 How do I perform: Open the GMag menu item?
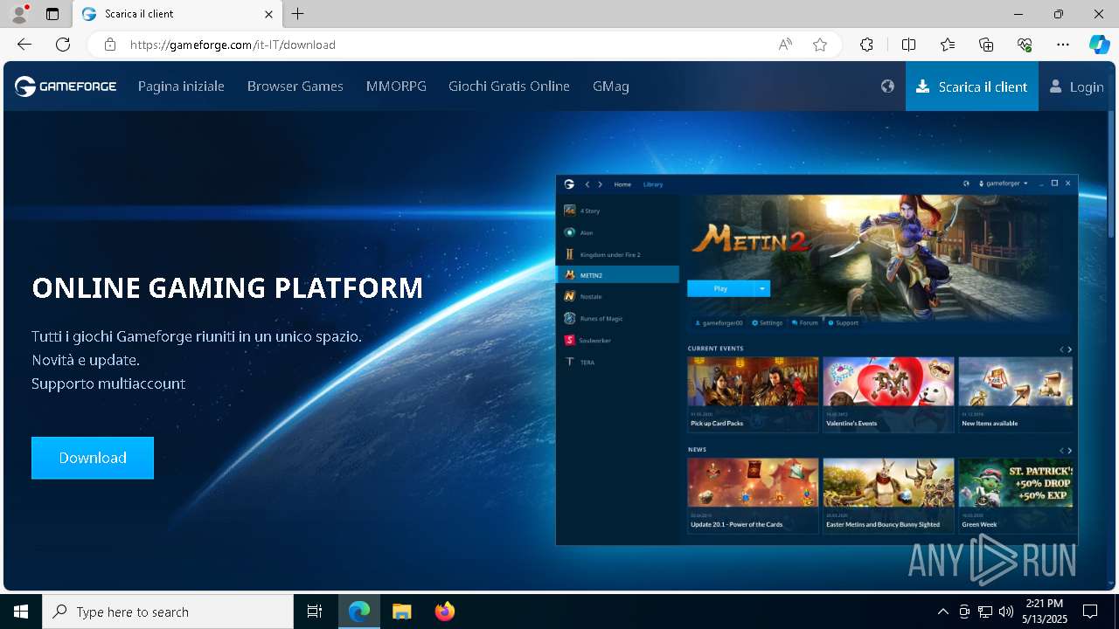tap(611, 86)
